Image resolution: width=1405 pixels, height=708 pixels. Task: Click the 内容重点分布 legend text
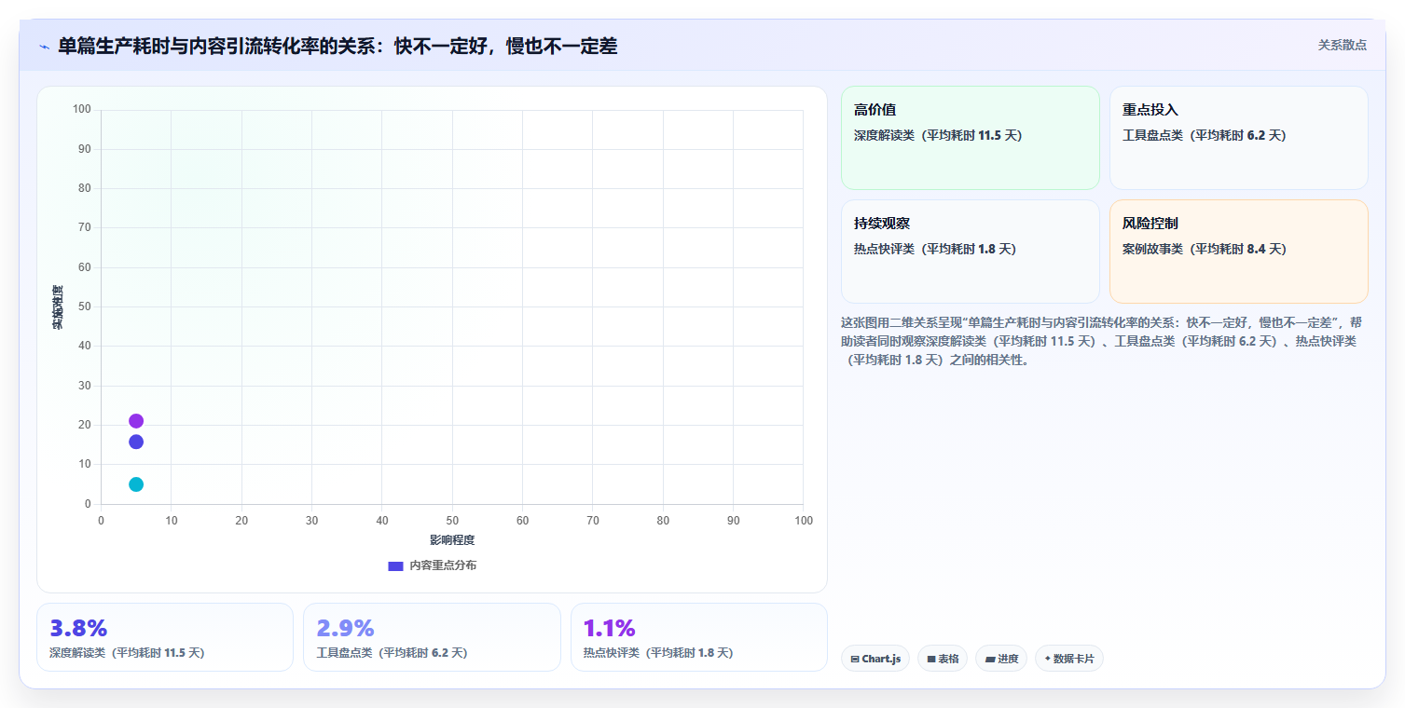click(x=443, y=565)
